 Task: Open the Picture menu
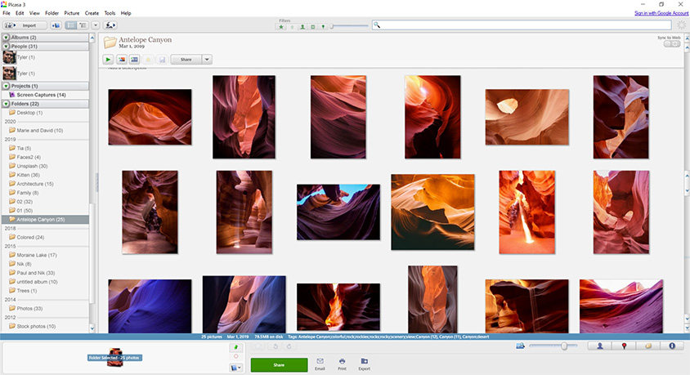point(72,13)
